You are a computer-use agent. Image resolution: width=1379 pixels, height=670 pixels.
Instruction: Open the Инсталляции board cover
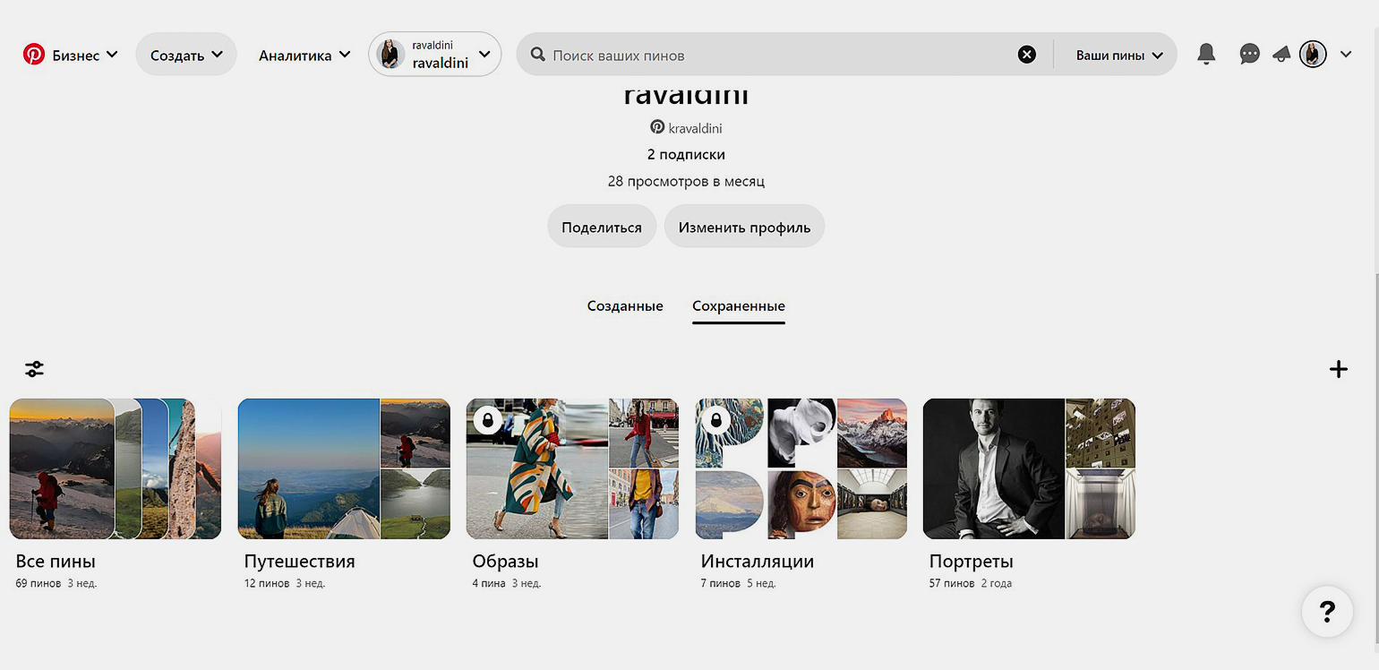point(801,468)
